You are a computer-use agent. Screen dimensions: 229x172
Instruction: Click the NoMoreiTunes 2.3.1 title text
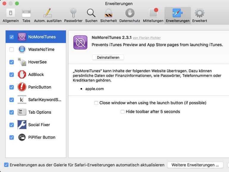[x=112, y=37]
